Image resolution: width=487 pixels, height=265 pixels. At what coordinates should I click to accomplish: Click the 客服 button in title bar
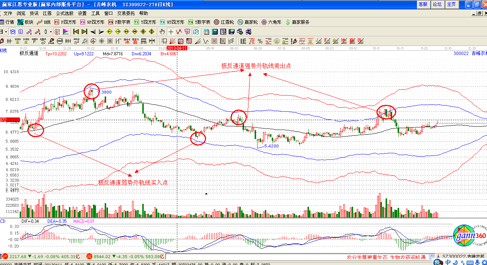[x=423, y=4]
